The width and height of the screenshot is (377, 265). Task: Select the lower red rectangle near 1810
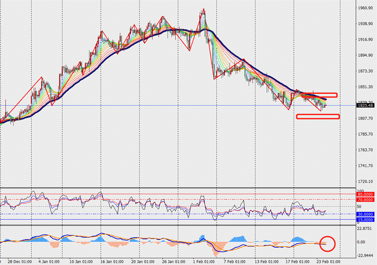point(318,117)
